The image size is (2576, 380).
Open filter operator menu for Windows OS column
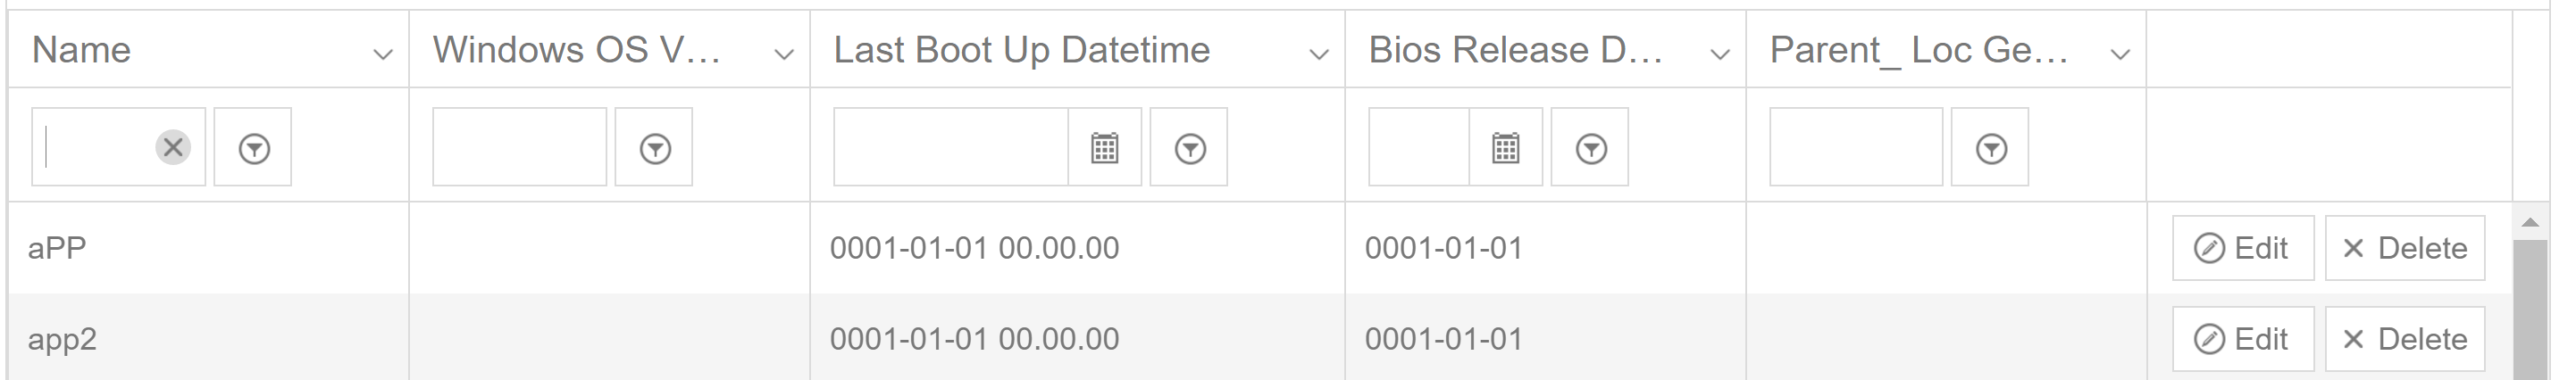[x=654, y=147]
